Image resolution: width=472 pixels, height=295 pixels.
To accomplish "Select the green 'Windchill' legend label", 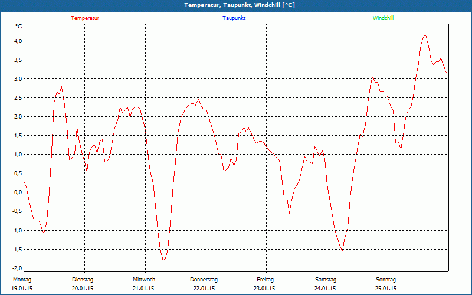I will pyautogui.click(x=383, y=18).
